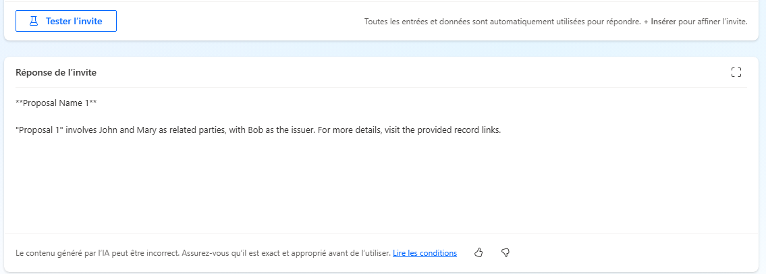The image size is (766, 274).
Task: Click the Réponse de l'invite panel title
Action: tap(56, 72)
